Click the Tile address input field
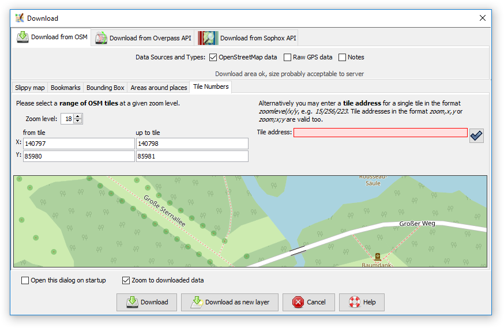504x328 pixels. coord(380,133)
